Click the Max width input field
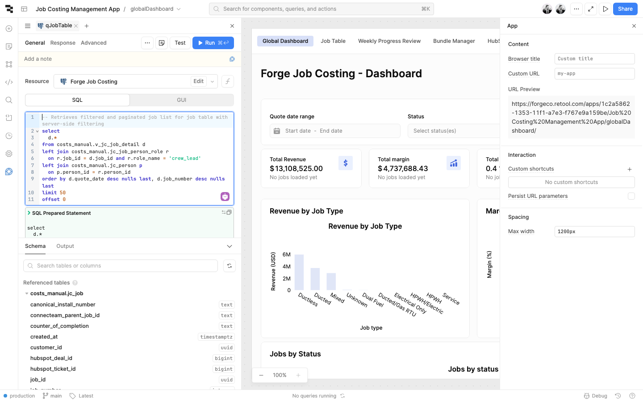The image size is (643, 402). point(594,231)
